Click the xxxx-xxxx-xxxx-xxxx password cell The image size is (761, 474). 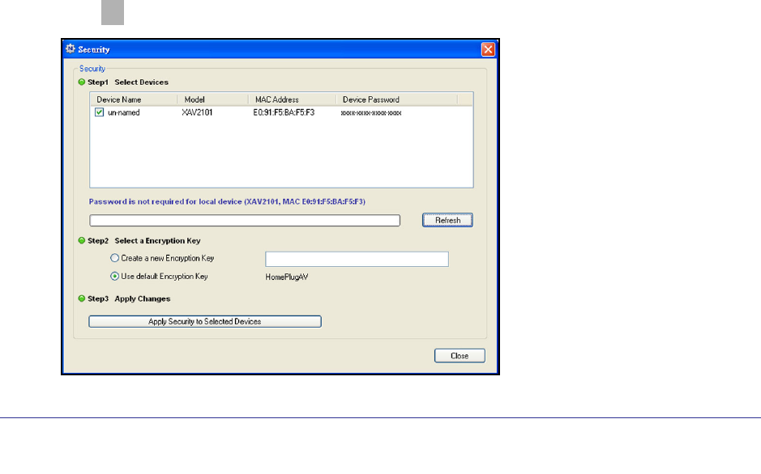(x=371, y=112)
